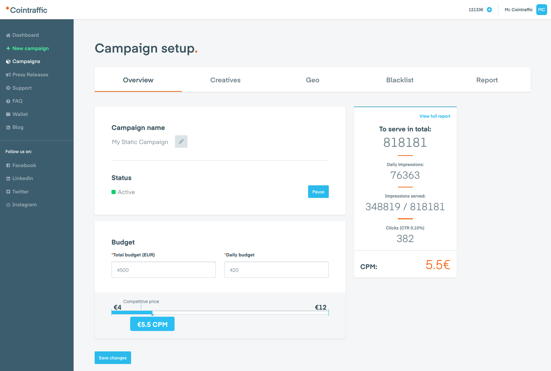
Task: Visit the Facebook link
Action: coord(24,165)
